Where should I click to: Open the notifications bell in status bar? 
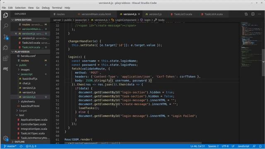[x=260, y=146]
